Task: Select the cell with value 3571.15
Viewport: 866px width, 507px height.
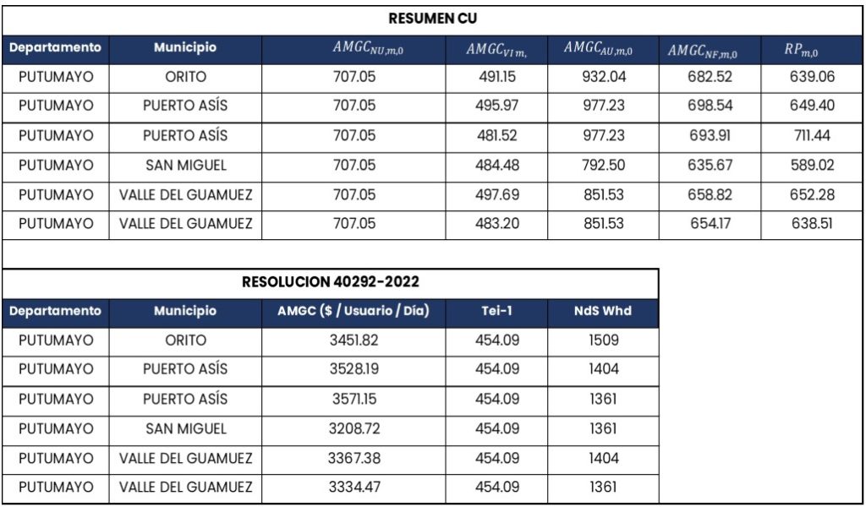Action: 354,399
